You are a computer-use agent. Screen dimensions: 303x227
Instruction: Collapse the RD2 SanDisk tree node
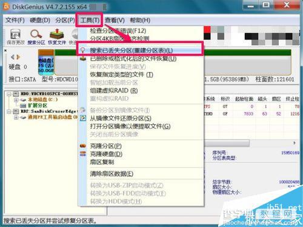(9, 111)
